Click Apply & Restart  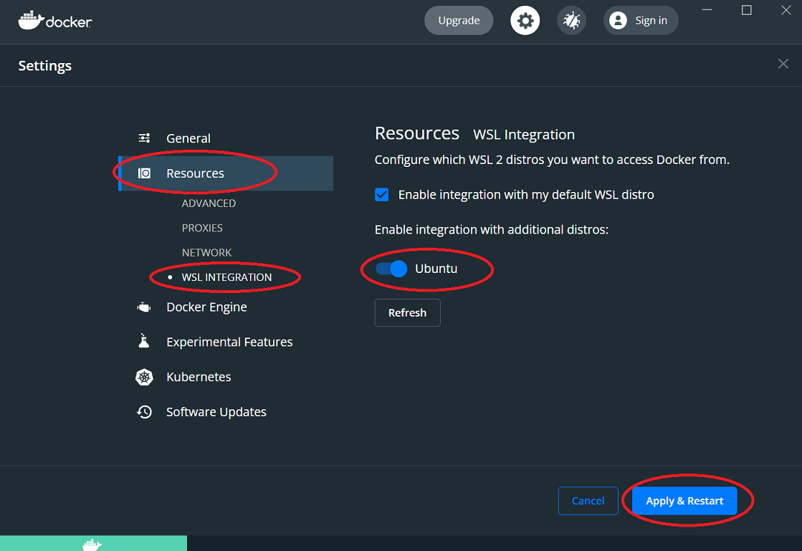coord(684,501)
